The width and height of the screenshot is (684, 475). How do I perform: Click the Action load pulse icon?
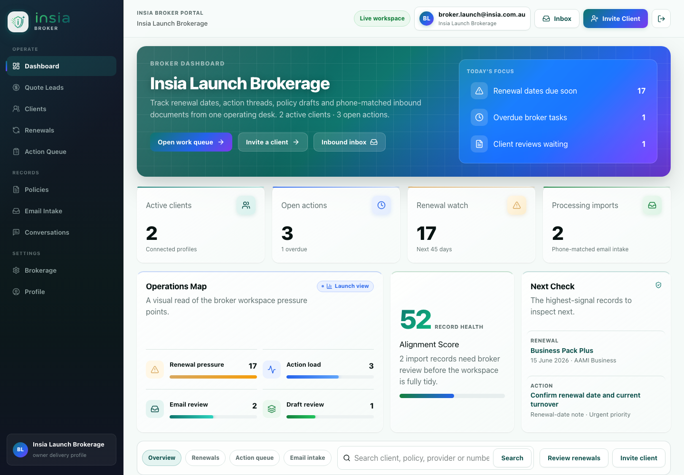[272, 369]
